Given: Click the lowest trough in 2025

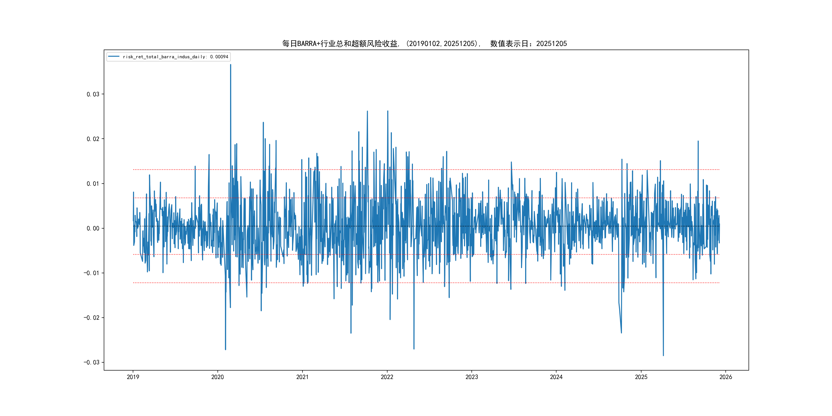Looking at the screenshot, I should 663,355.
